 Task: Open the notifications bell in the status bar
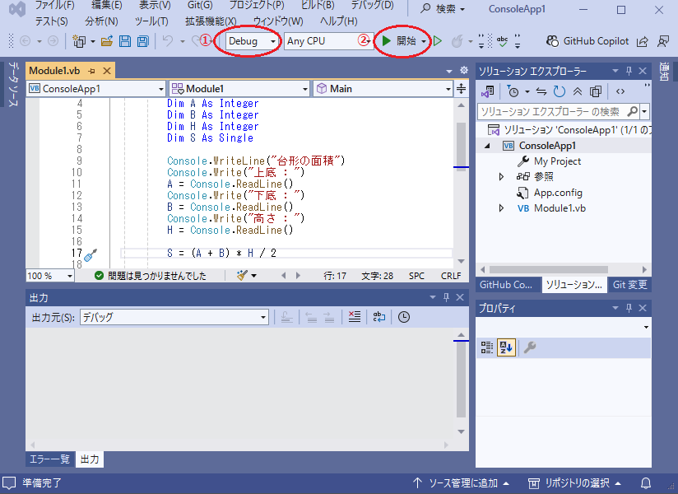click(x=646, y=482)
